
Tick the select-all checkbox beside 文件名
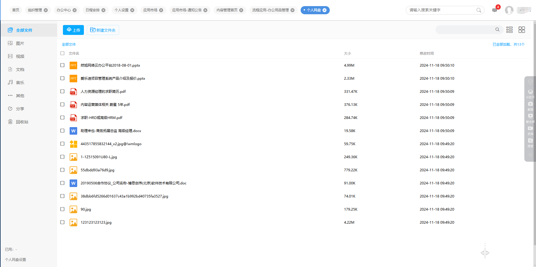coord(62,53)
